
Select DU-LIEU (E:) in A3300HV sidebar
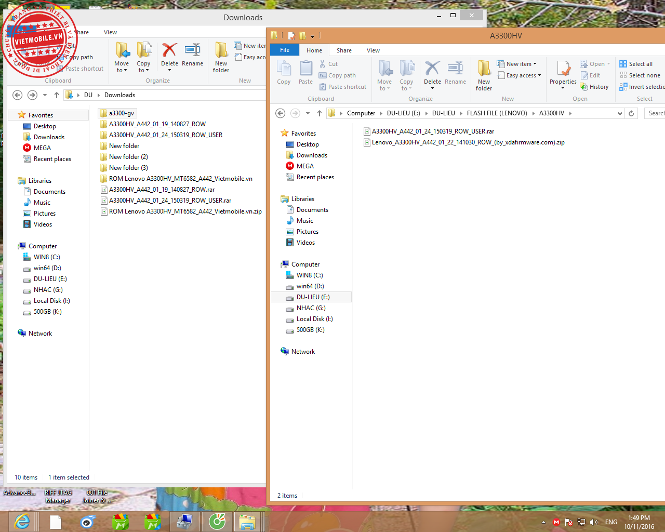311,297
